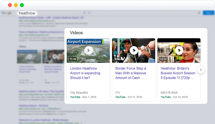Open the blurred Heathrow Airport Guide result
This screenshot has width=215, height=124.
(51, 18)
